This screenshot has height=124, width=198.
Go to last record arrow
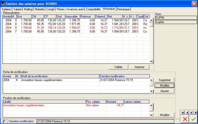pos(196,112)
